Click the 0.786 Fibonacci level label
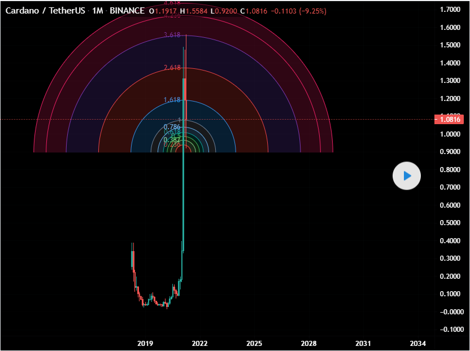470x351 pixels. pos(172,127)
